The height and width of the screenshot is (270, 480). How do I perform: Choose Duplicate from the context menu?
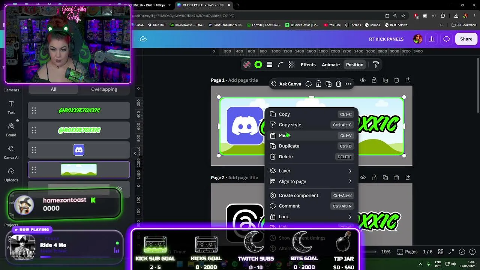coord(311,146)
